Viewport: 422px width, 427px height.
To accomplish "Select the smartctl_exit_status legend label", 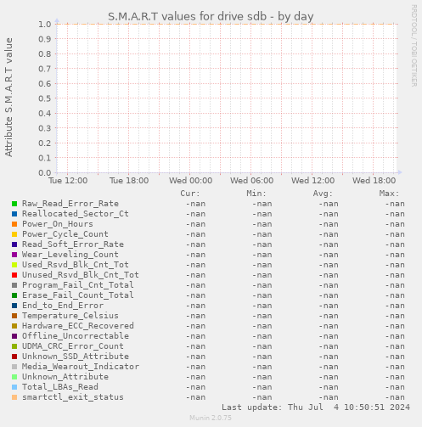I will (73, 397).
